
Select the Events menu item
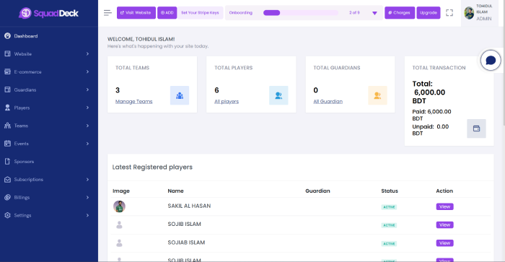(x=49, y=144)
